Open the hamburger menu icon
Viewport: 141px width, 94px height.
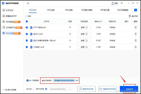(x=122, y=3)
